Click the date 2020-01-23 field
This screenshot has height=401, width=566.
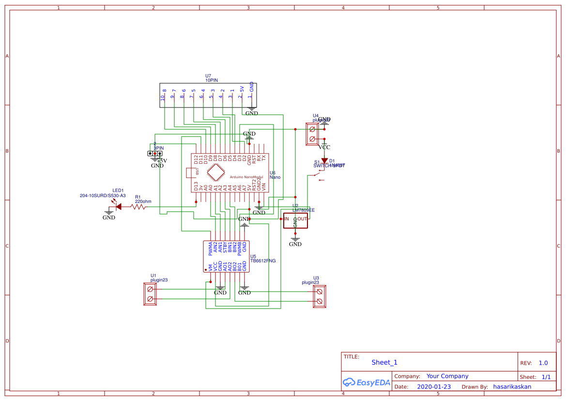click(x=434, y=386)
